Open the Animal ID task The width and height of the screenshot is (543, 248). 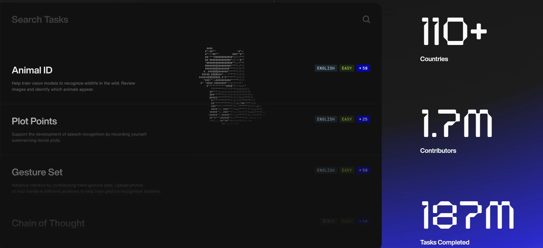click(32, 70)
